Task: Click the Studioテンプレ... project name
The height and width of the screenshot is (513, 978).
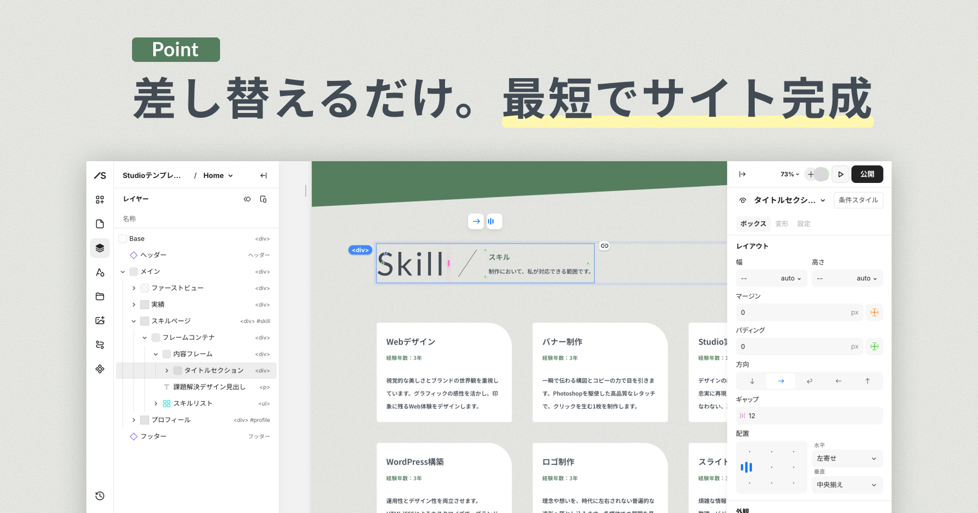Action: (x=152, y=175)
